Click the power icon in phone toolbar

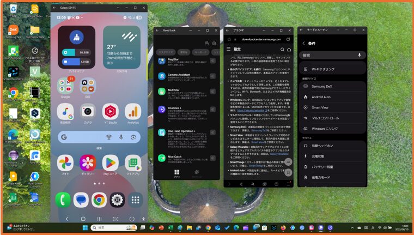pyautogui.click(x=132, y=219)
